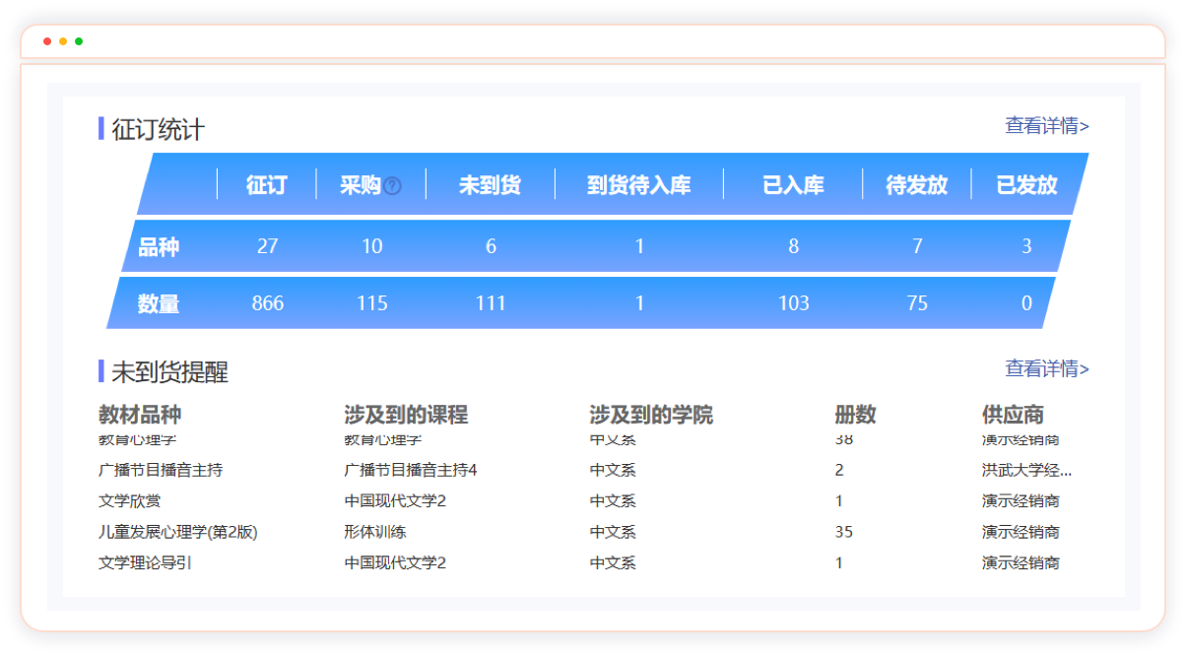
Task: Select the 未到货 column header
Action: tap(490, 185)
